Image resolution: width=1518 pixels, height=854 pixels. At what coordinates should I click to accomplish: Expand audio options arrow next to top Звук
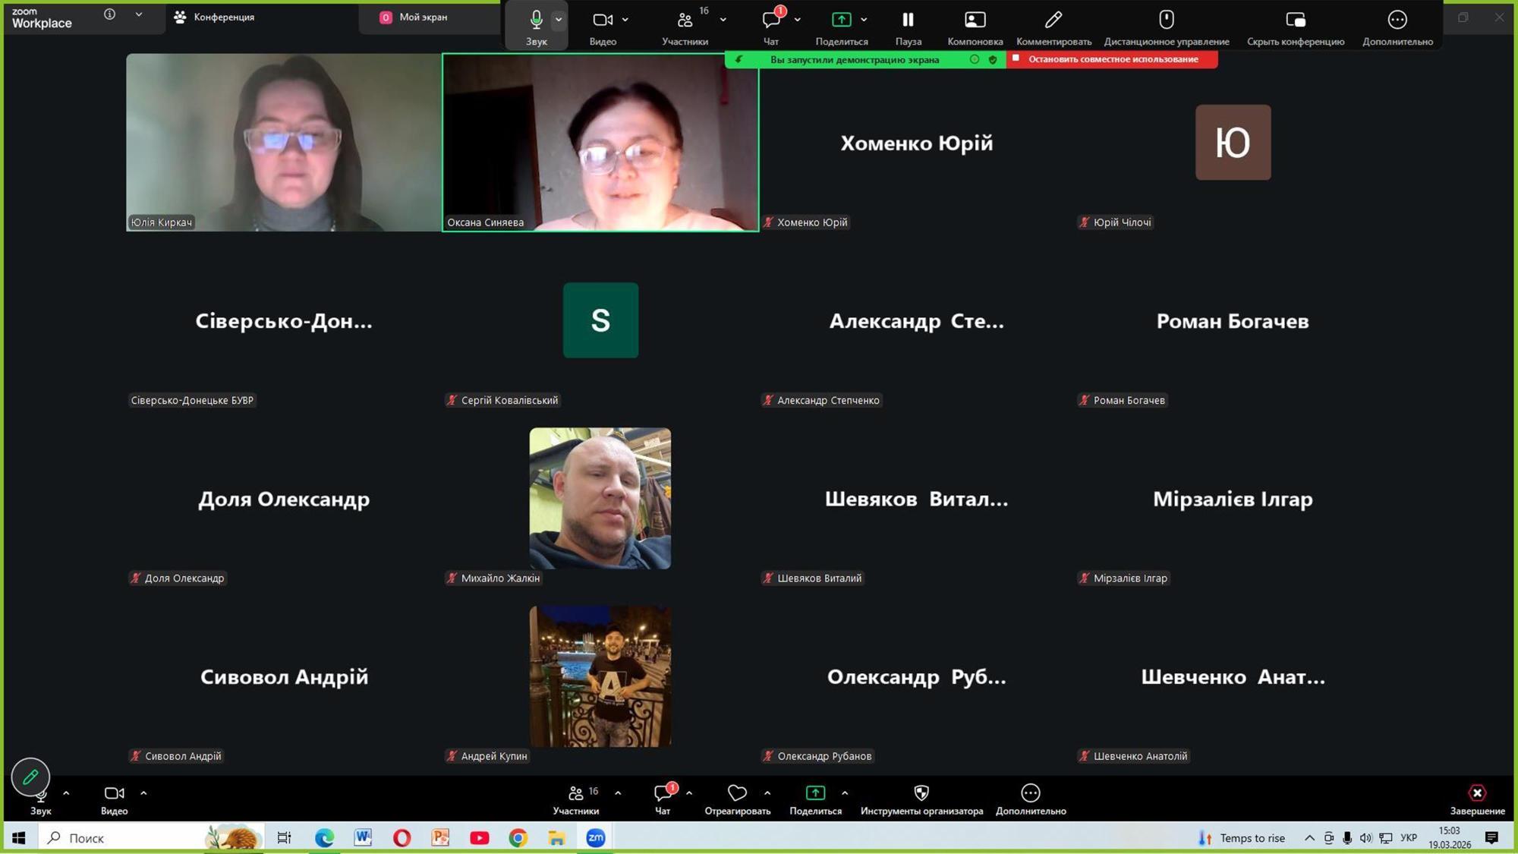(559, 20)
